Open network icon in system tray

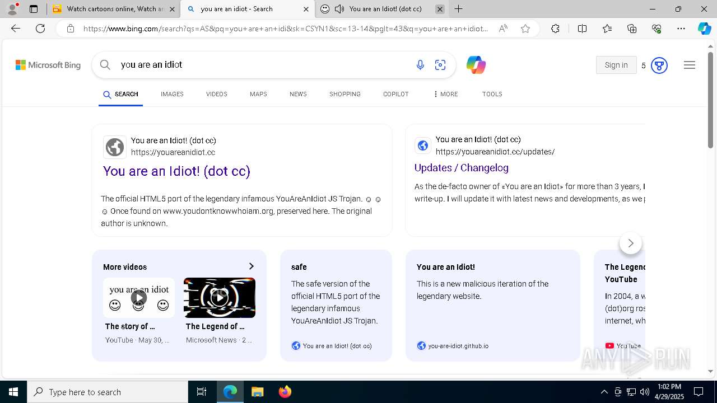coord(631,392)
